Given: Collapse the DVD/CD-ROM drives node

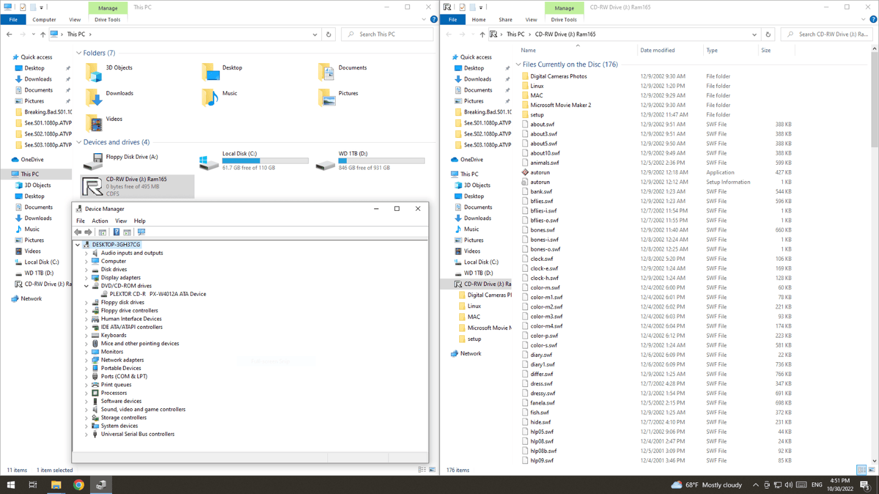Looking at the screenshot, I should [x=86, y=286].
